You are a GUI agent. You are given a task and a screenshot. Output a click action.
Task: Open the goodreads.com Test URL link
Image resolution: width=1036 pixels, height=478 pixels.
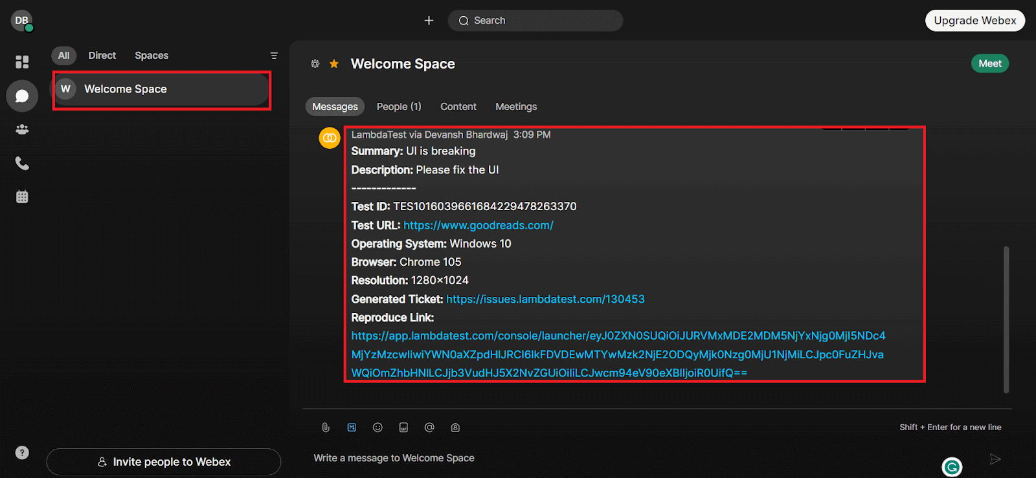click(479, 225)
